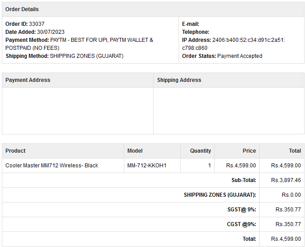Click the Product column header
305x247 pixels.
pyautogui.click(x=16, y=151)
